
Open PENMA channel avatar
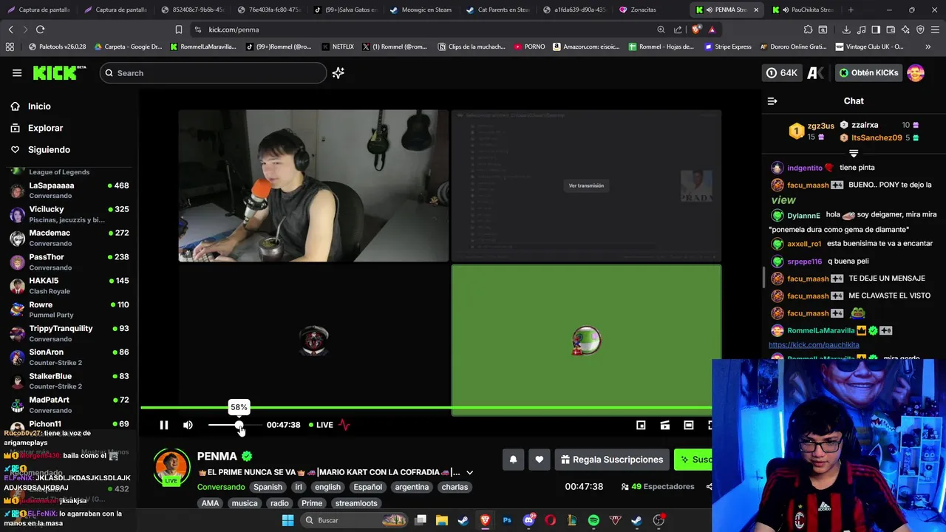coord(171,467)
